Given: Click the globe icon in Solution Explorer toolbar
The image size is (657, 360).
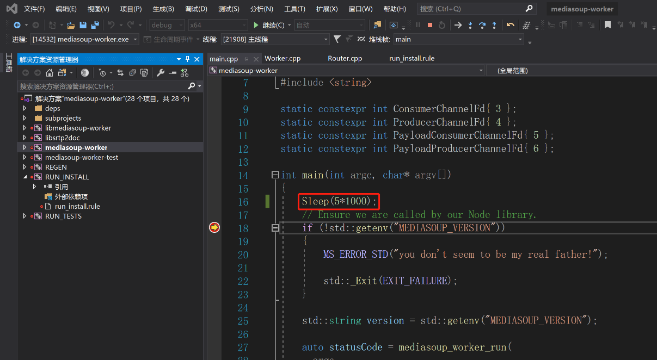Looking at the screenshot, I should click(85, 73).
